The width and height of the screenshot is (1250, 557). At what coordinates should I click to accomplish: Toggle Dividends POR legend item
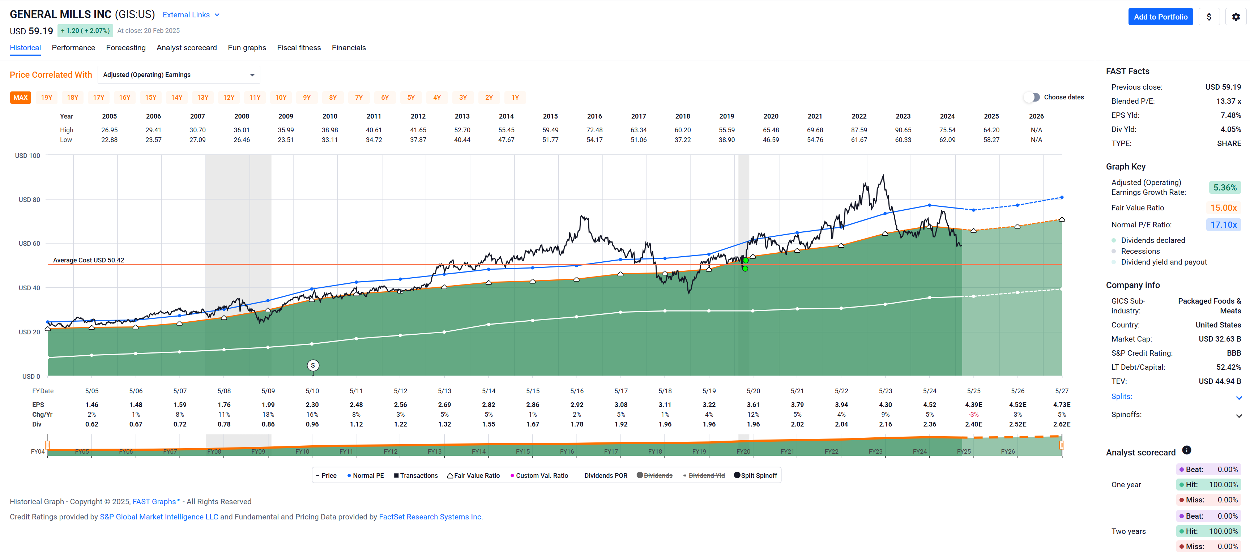[x=606, y=475]
